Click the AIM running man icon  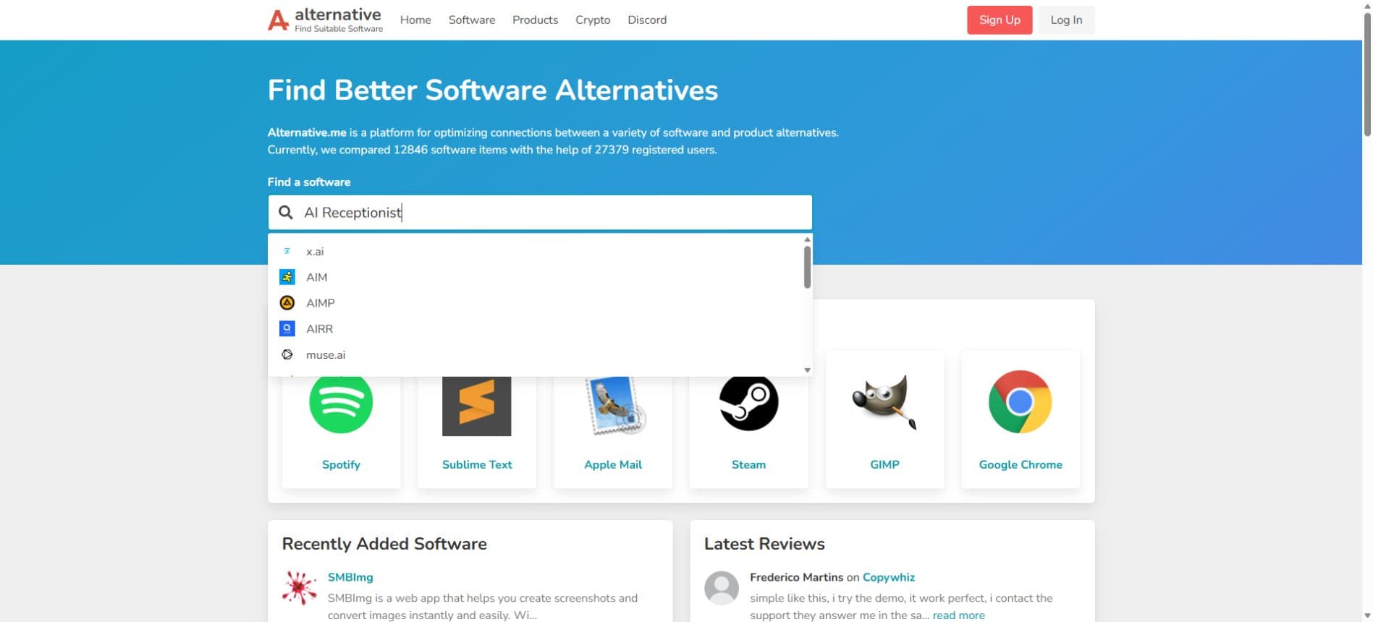[287, 277]
